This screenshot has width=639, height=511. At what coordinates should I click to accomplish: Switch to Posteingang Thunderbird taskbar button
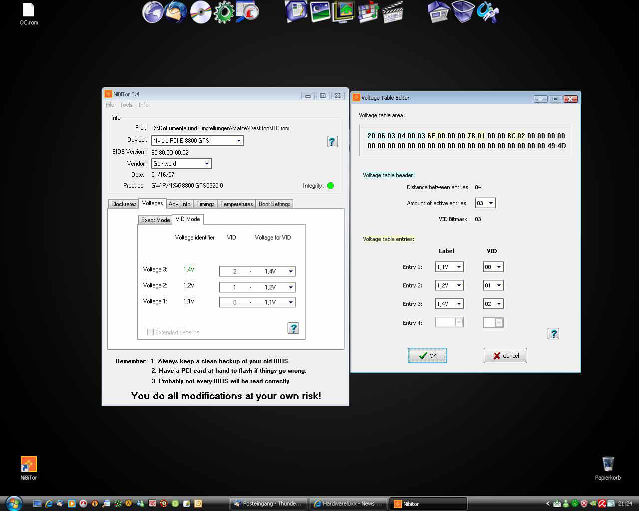[x=268, y=504]
